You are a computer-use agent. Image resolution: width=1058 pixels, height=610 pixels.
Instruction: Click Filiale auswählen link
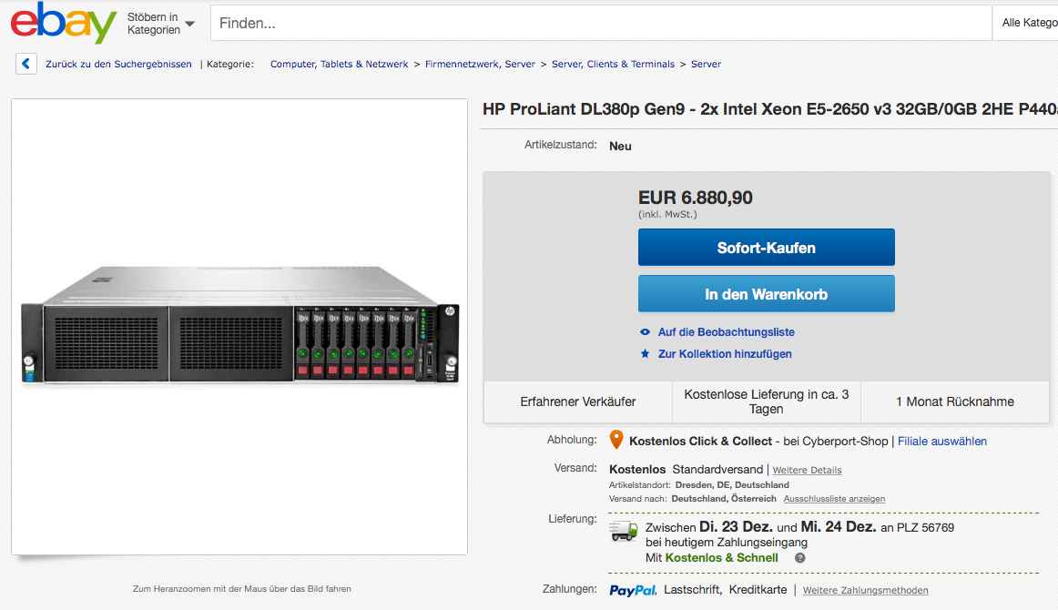pos(942,442)
